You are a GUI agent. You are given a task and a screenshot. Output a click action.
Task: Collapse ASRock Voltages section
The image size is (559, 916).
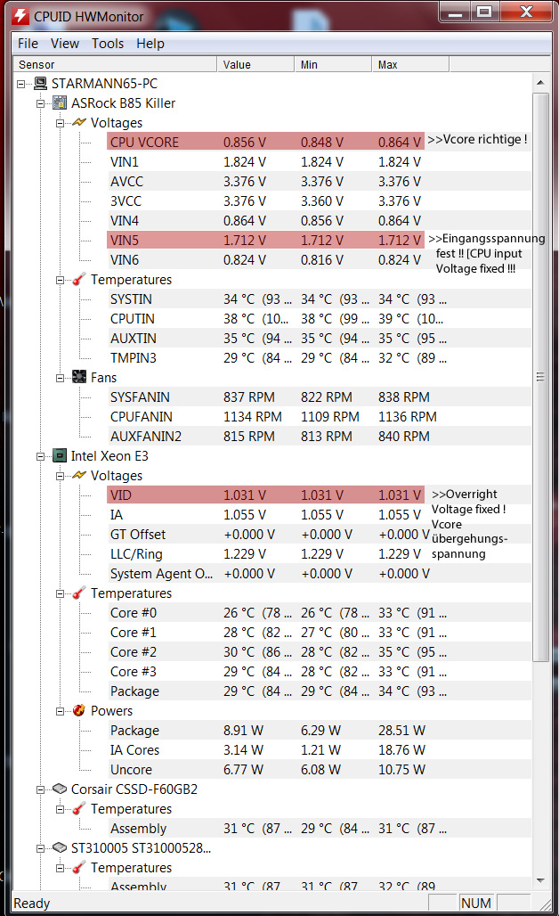click(60, 123)
